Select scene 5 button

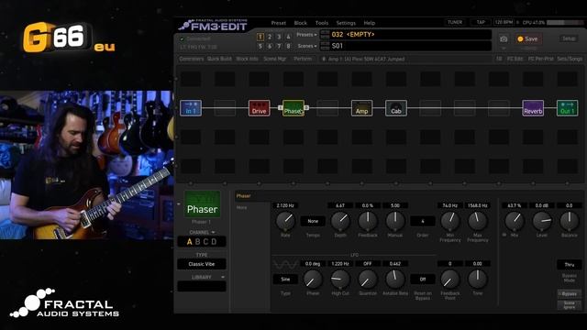click(260, 46)
